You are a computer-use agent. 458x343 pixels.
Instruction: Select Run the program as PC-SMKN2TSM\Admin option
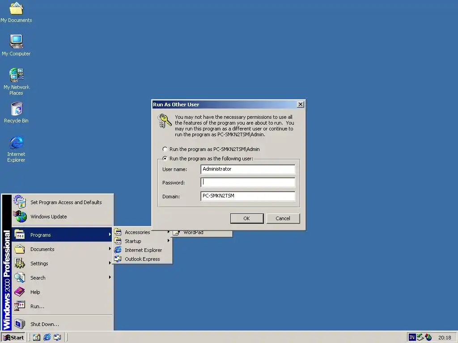coord(165,149)
